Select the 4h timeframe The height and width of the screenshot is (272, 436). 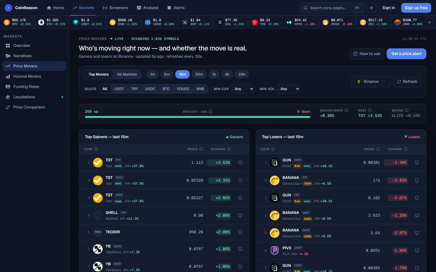pos(227,75)
